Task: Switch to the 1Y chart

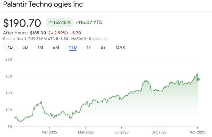Action: [x=89, y=47]
